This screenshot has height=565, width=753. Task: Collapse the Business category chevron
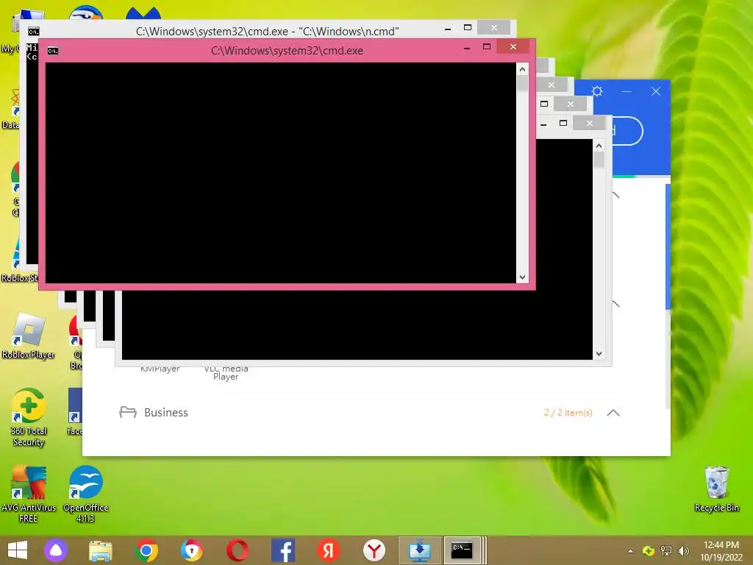(x=613, y=413)
